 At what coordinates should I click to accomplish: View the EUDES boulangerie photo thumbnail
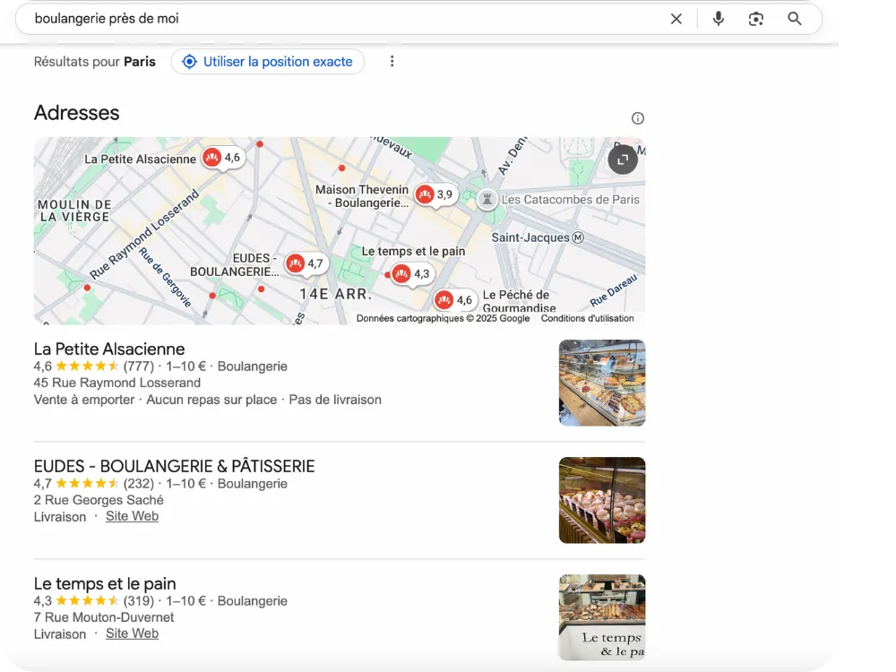[x=602, y=500]
